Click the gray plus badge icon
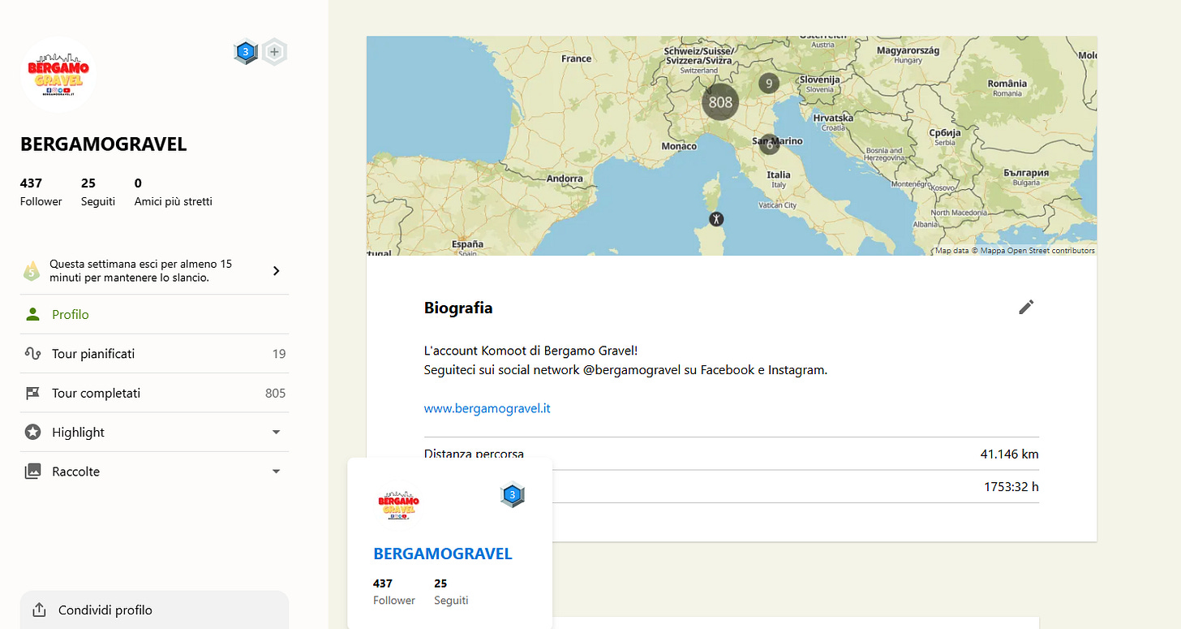 [x=274, y=53]
